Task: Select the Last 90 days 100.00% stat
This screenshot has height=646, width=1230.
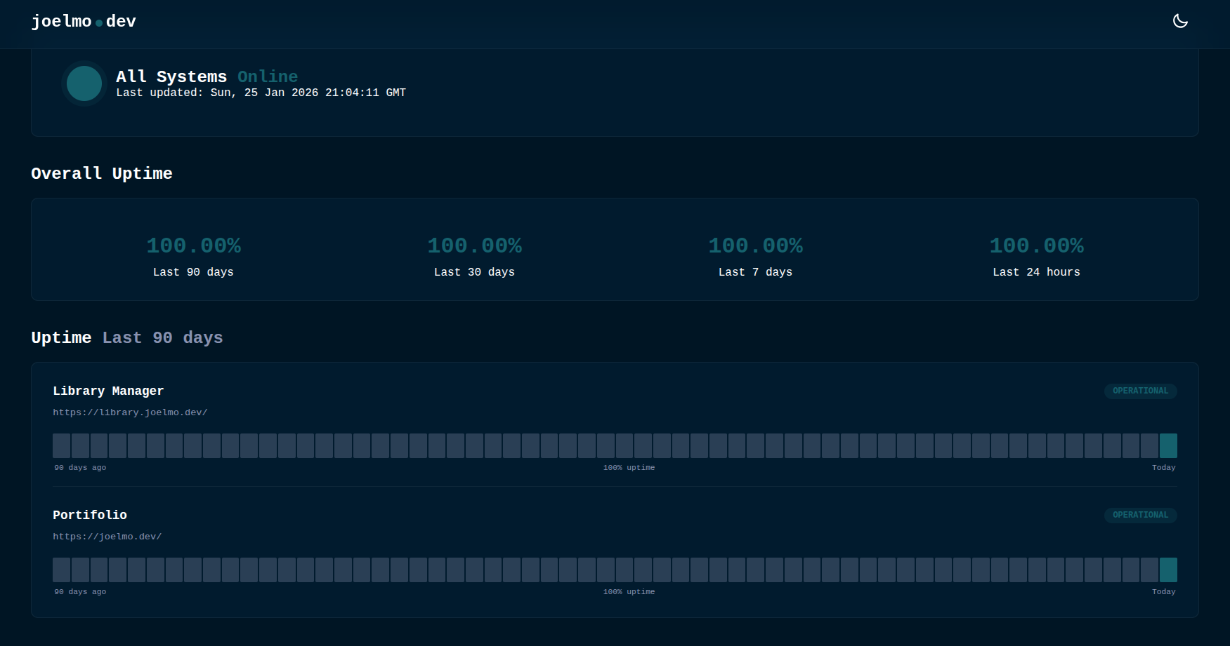Action: tap(193, 246)
